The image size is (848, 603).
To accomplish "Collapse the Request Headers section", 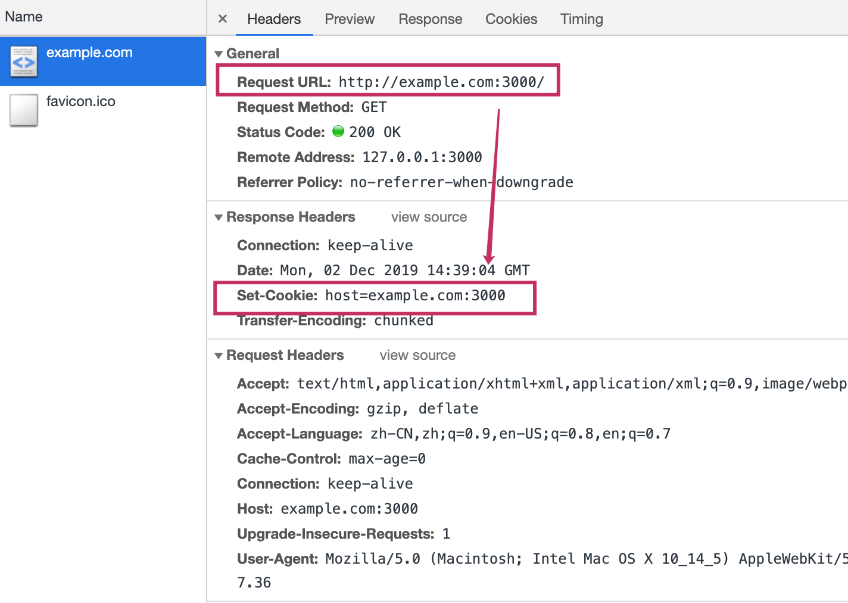I will click(219, 356).
